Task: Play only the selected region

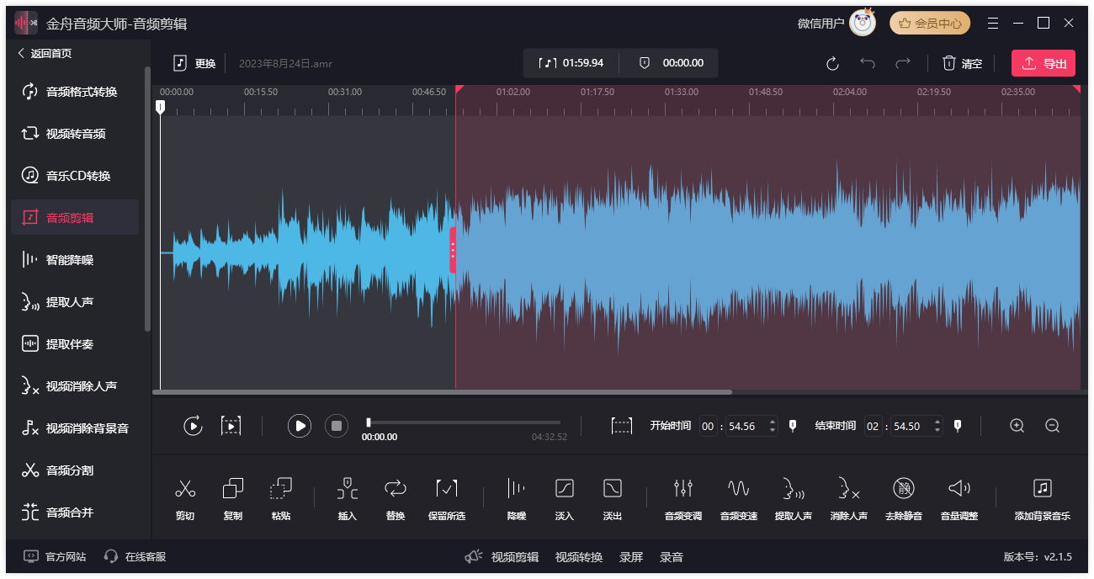Action: tap(231, 426)
